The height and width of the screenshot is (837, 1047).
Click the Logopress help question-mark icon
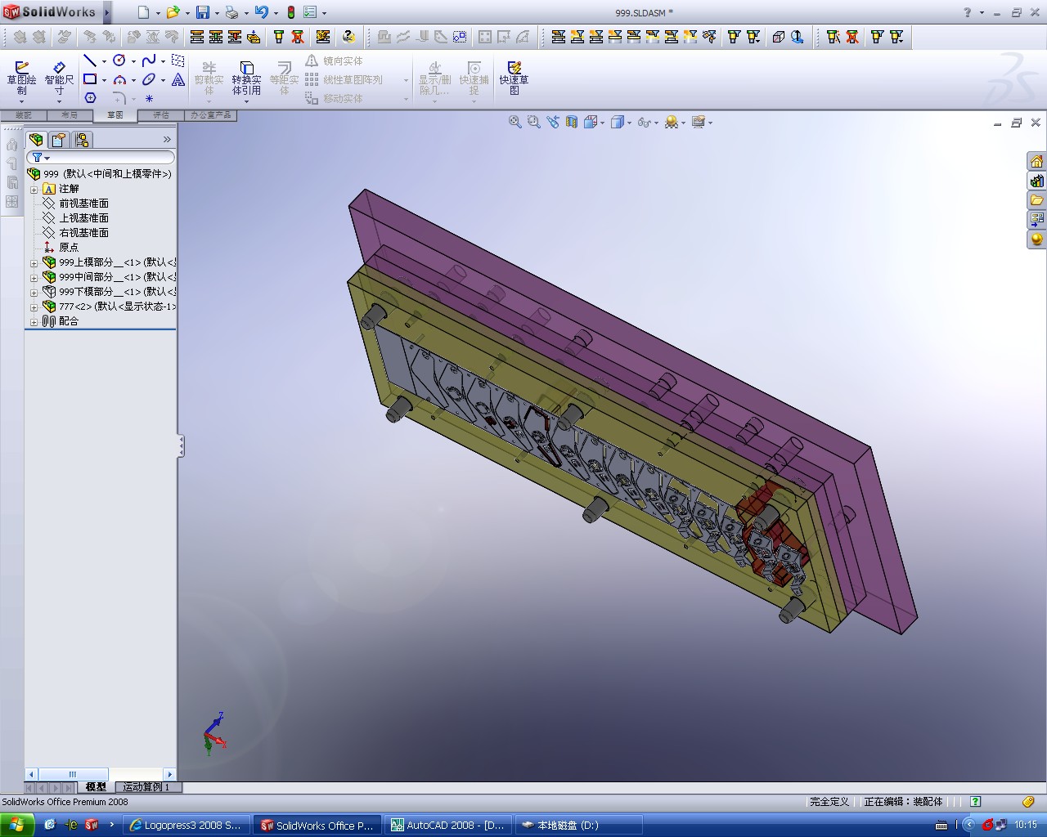(x=349, y=37)
